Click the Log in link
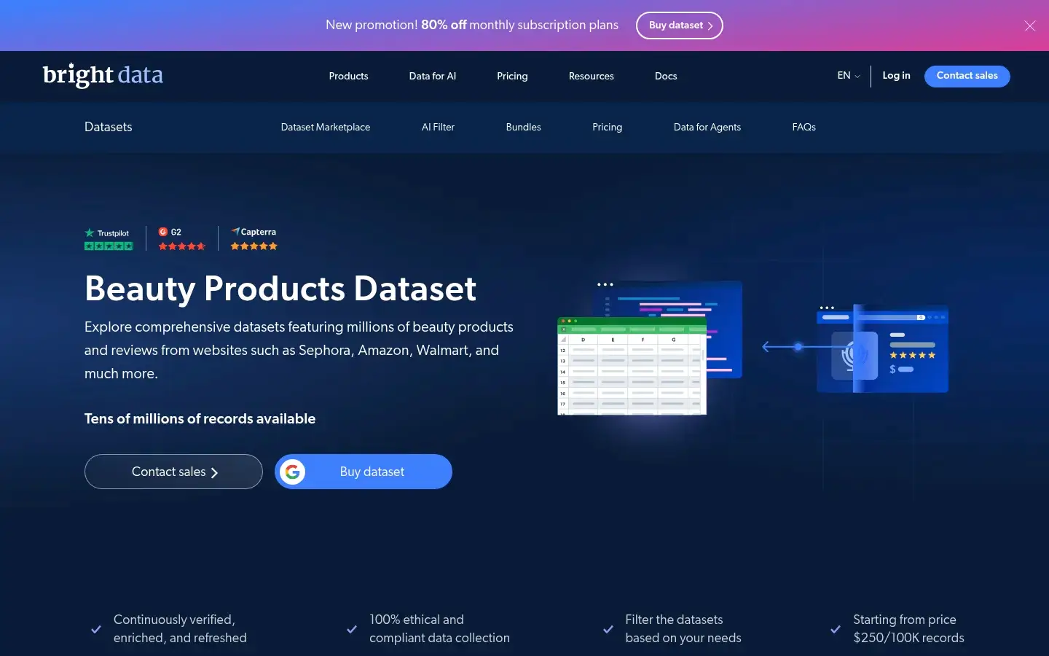This screenshot has height=656, width=1049. [896, 75]
